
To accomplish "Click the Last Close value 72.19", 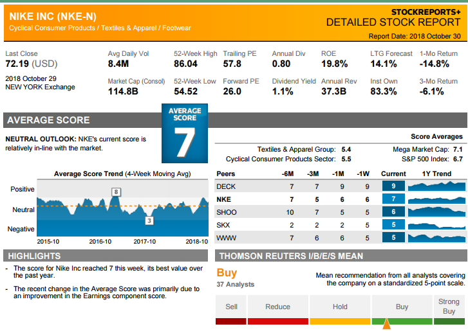I will point(17,64).
